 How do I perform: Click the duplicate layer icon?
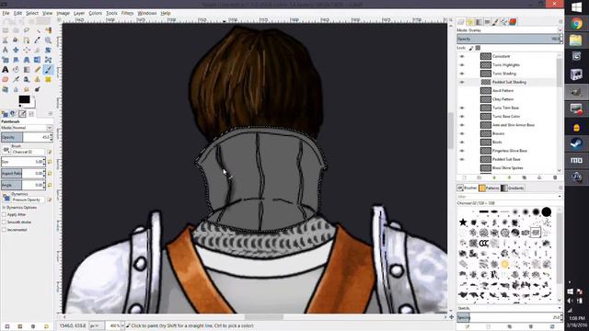tap(525, 177)
